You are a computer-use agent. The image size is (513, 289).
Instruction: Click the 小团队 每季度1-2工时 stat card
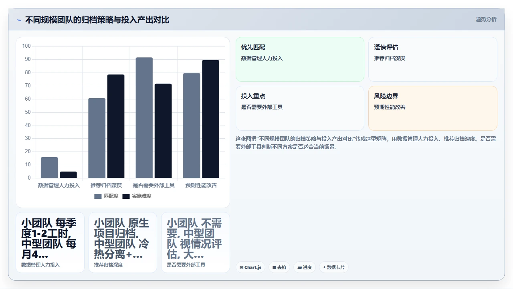[x=50, y=243]
